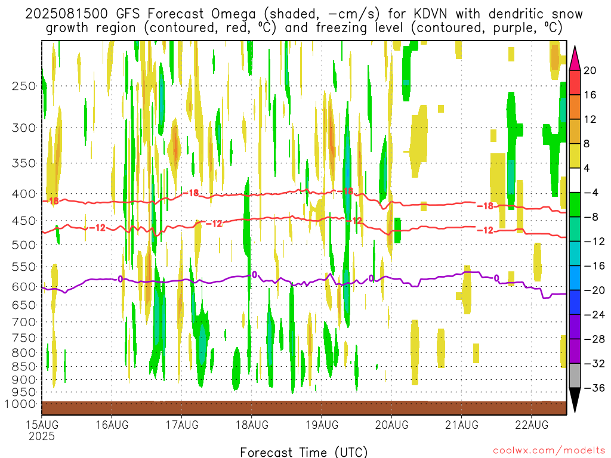Click the -16 value on the colorbar
The width and height of the screenshot is (611, 458).
click(594, 265)
